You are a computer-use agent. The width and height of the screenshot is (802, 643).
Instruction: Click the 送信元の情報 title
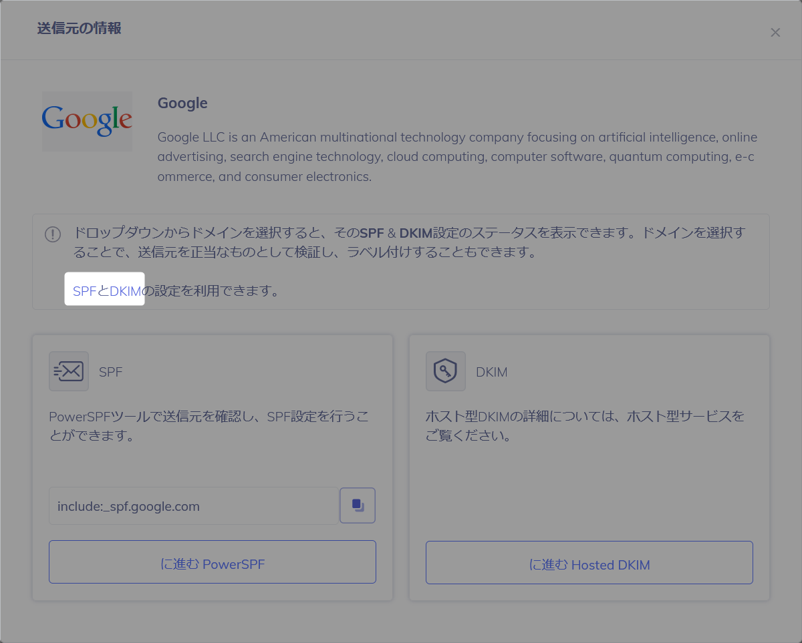pyautogui.click(x=79, y=29)
